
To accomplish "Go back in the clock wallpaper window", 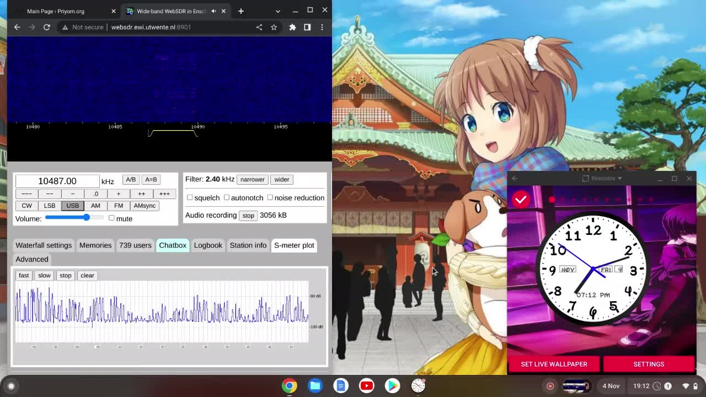I will [515, 179].
